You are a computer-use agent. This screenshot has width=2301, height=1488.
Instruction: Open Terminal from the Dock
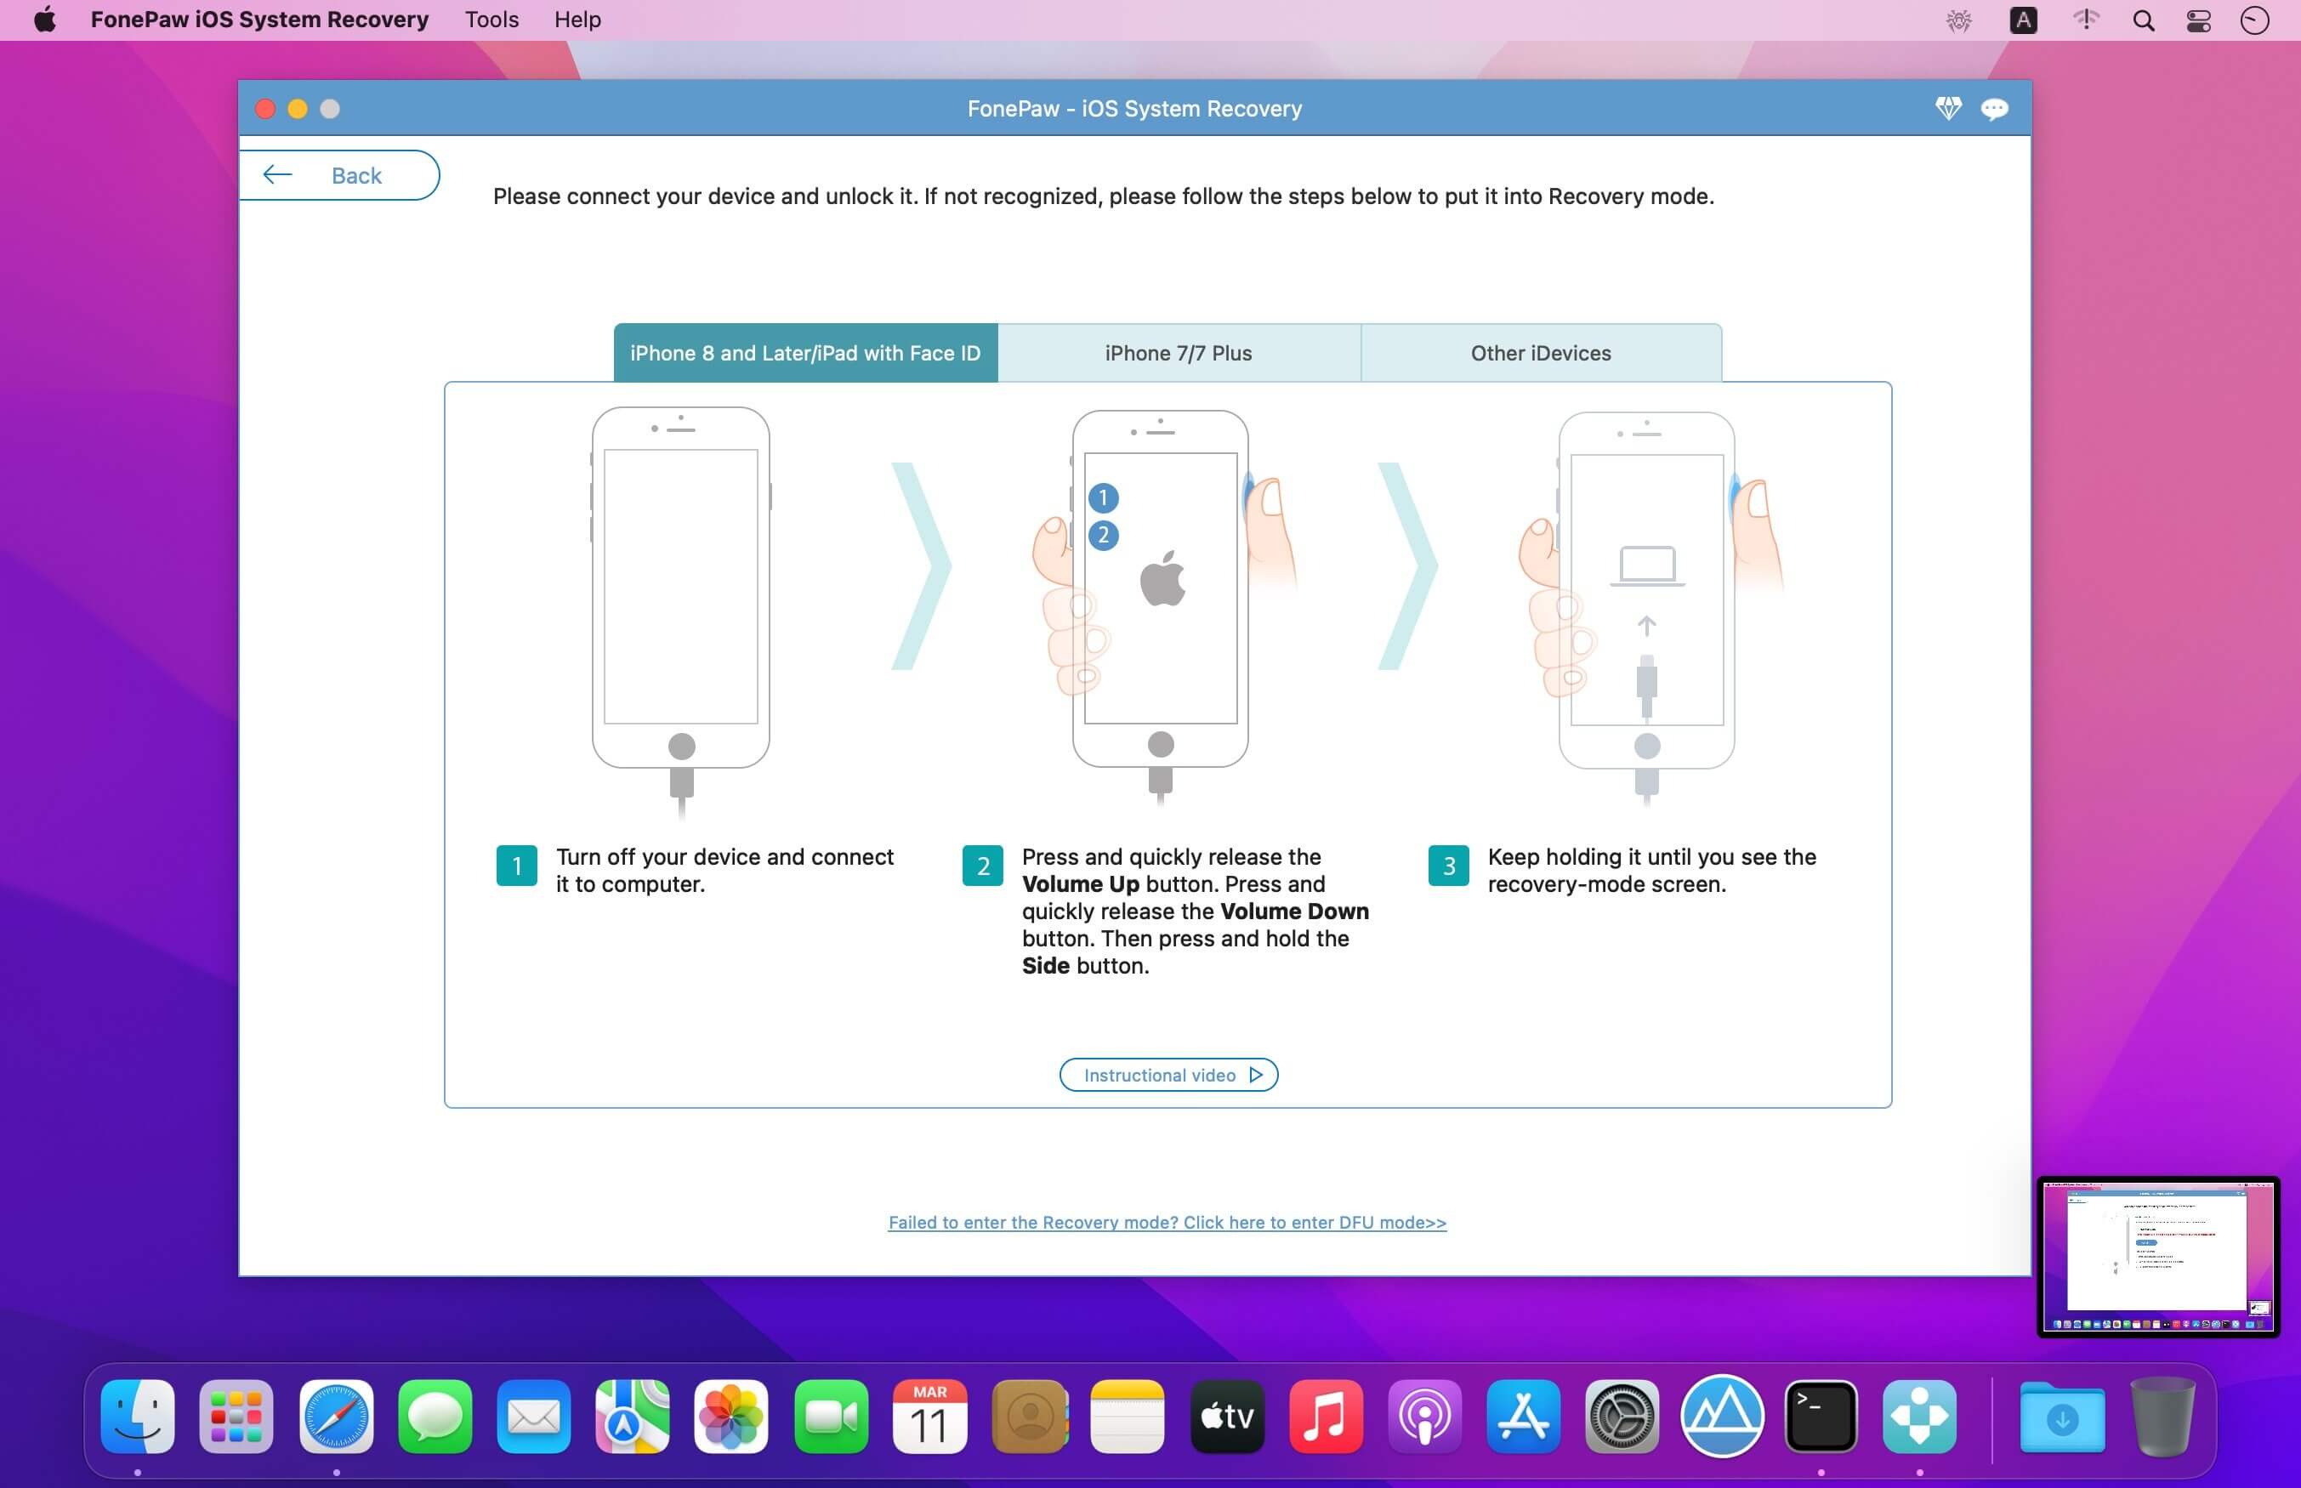[x=1820, y=1417]
